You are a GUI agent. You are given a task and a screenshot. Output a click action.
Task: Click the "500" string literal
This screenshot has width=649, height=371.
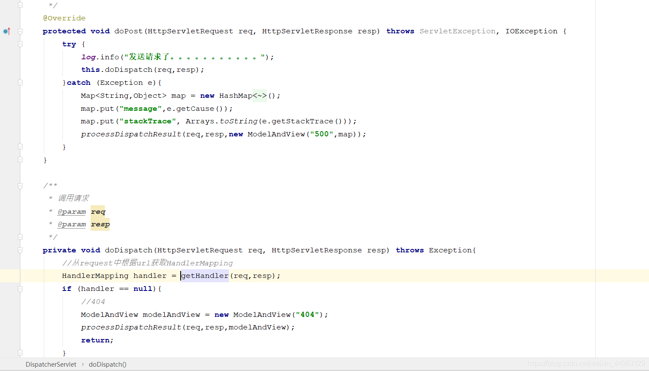(x=321, y=134)
